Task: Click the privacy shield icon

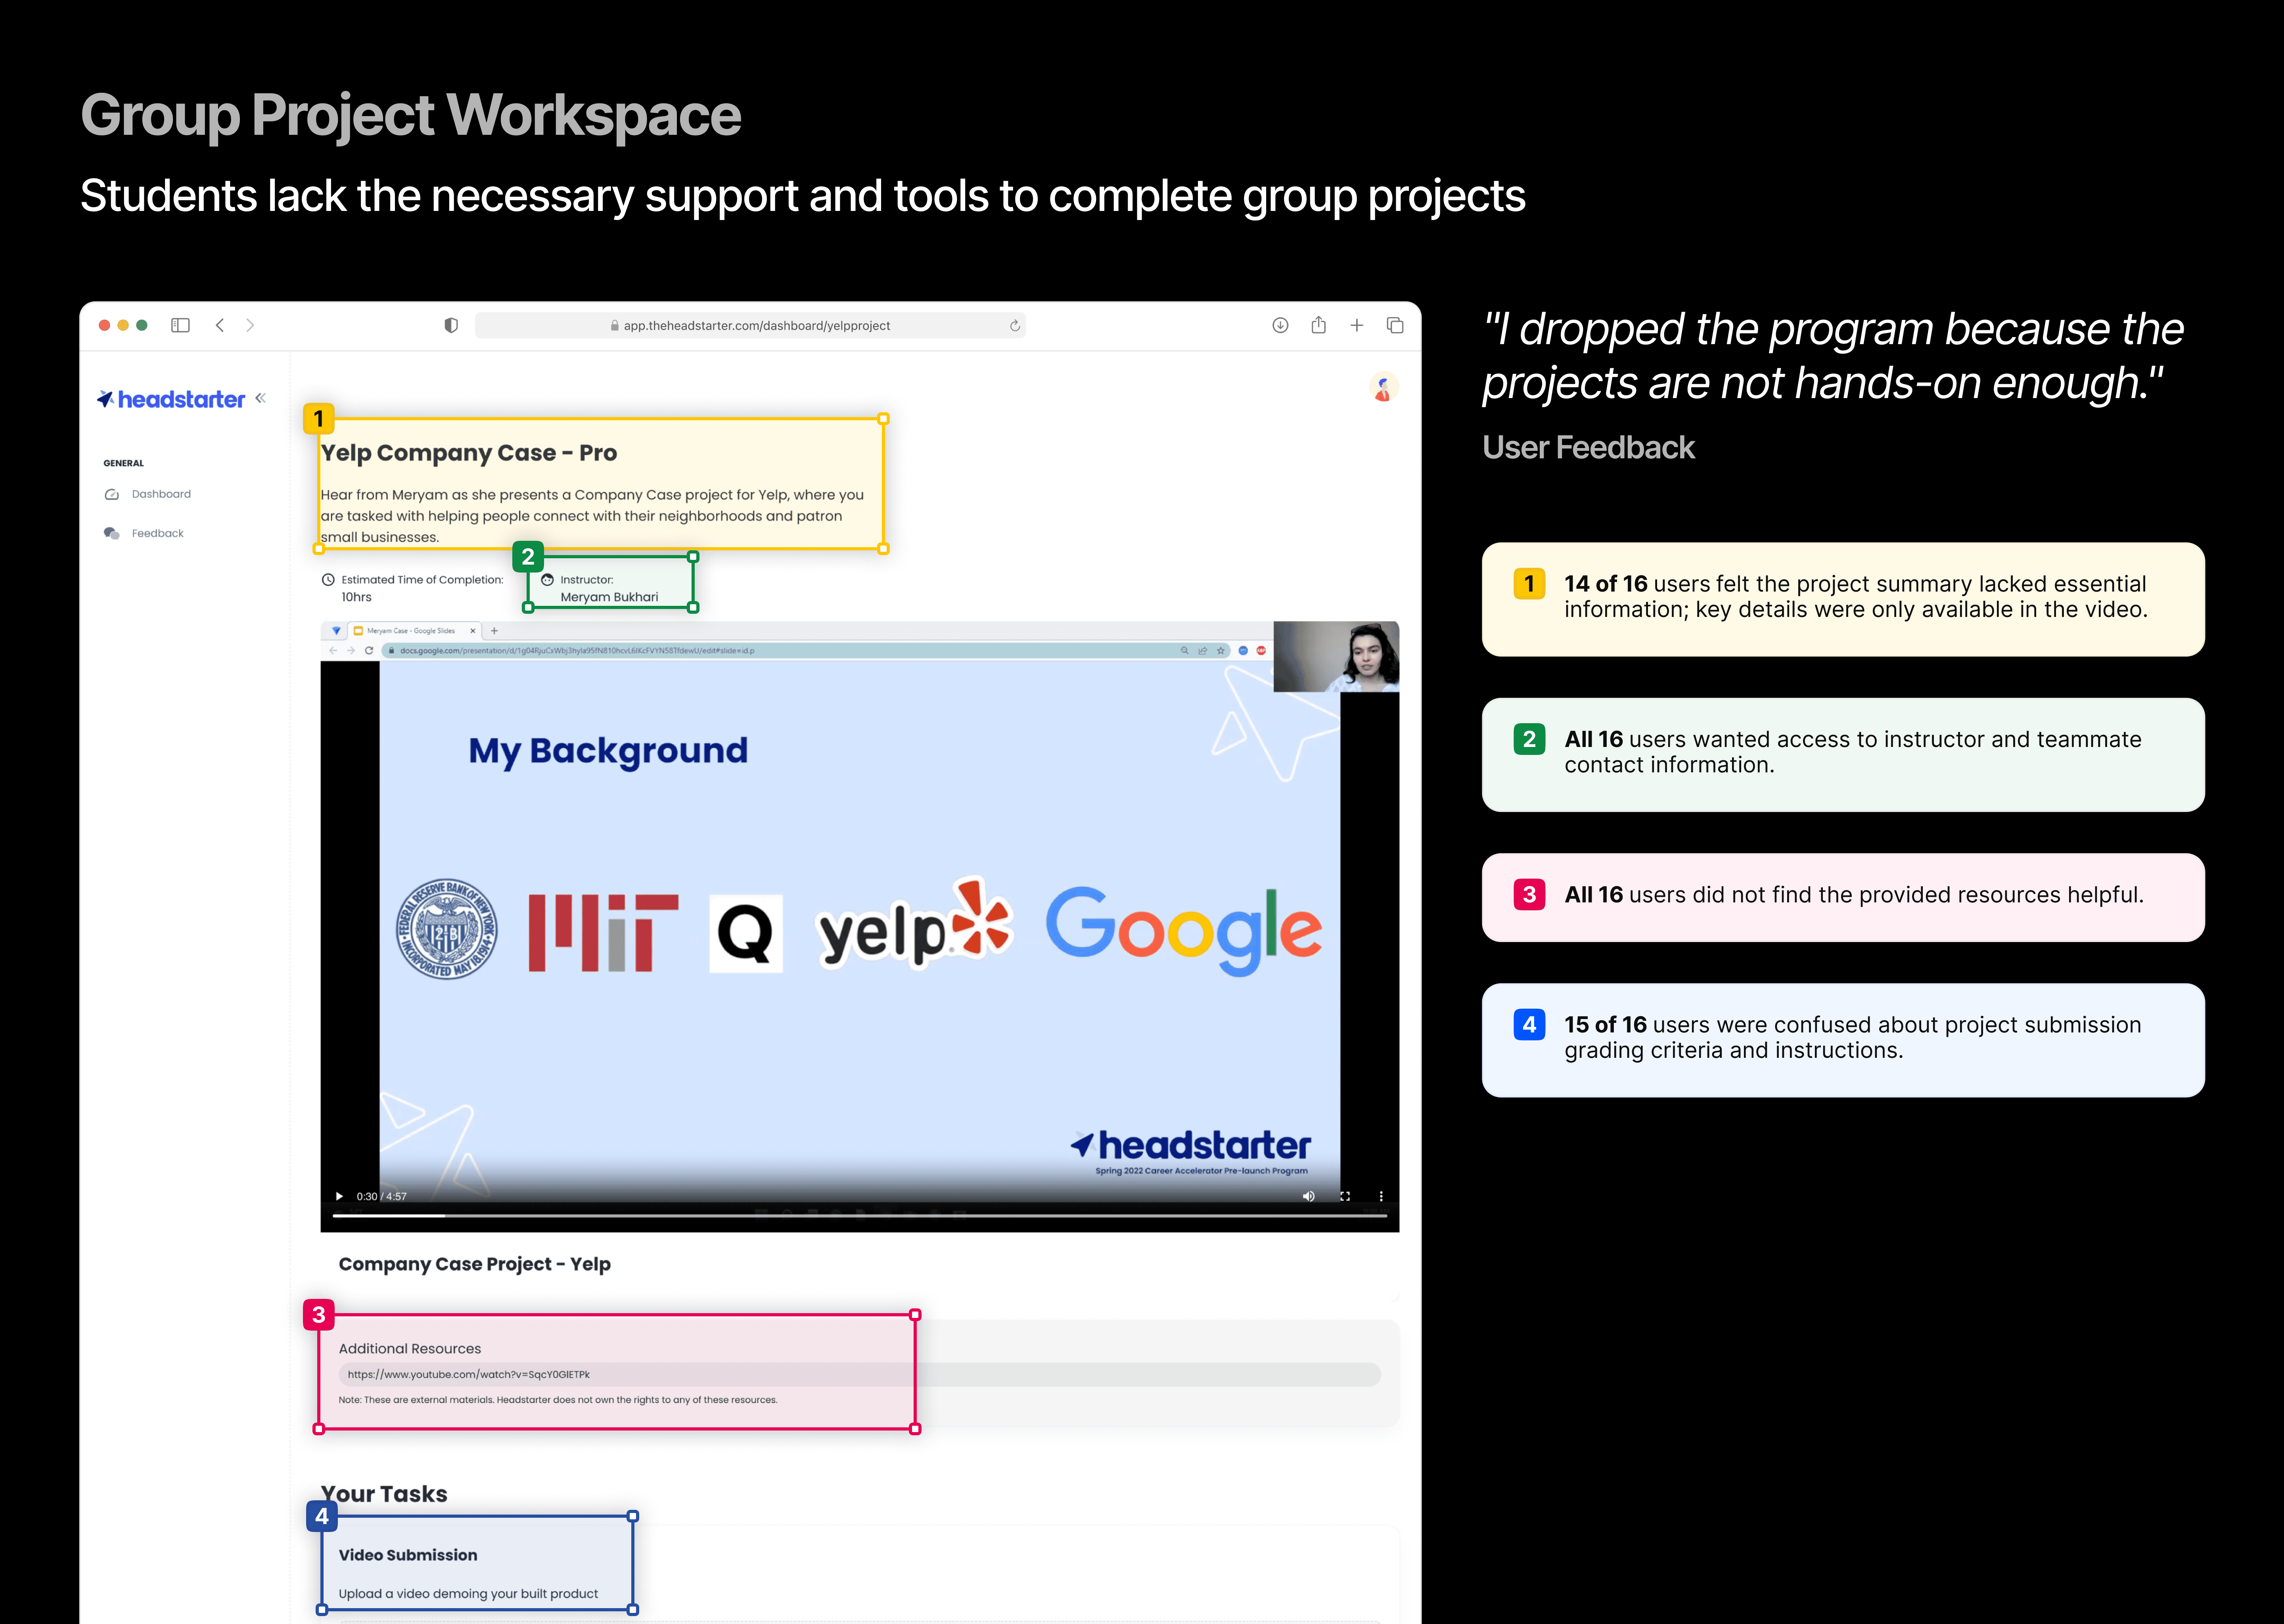Action: (451, 325)
